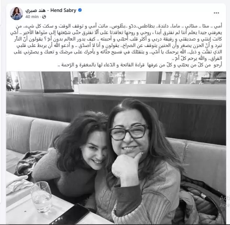Click the hand resting under the chin
230x225 pixels.
click(127, 169)
